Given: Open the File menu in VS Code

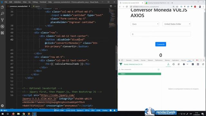Looking at the screenshot, I should pos(6,2).
